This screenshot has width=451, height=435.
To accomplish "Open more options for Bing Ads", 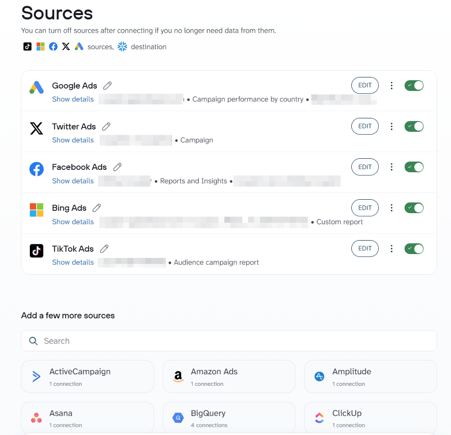I will [x=392, y=208].
